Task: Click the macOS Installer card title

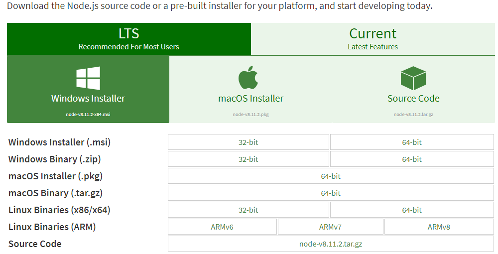Action: click(x=251, y=99)
